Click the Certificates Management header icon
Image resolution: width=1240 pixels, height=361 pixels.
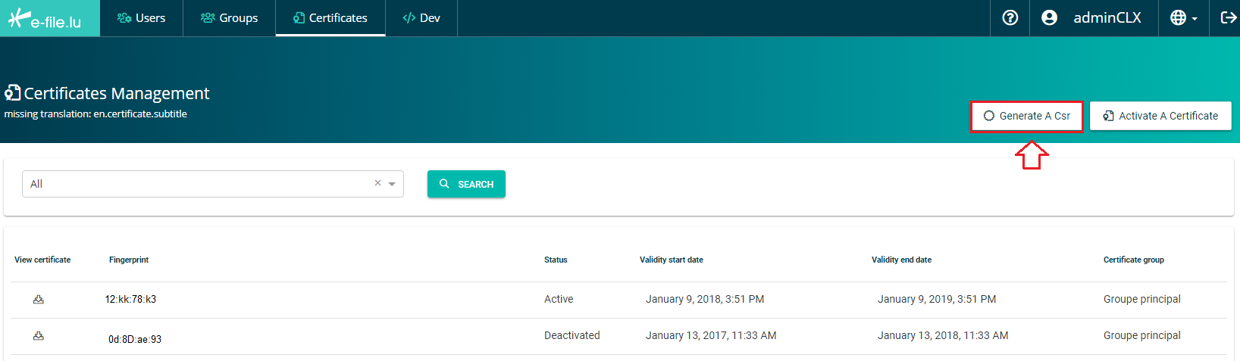click(x=12, y=93)
